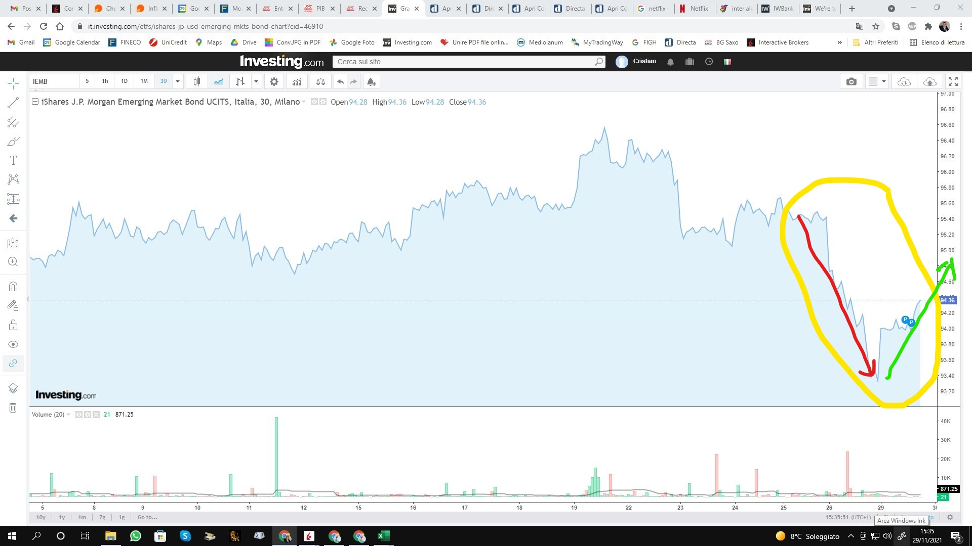Expand the Volume (20) legend dropdown

pyautogui.click(x=68, y=415)
